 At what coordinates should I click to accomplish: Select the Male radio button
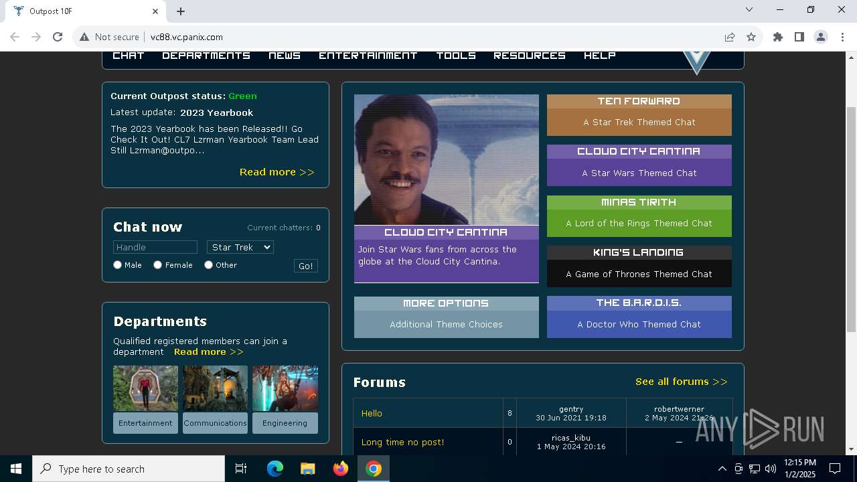pyautogui.click(x=118, y=265)
